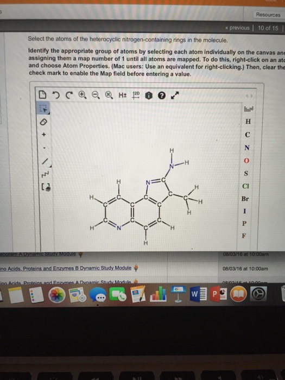Pick the C element from the palette
Viewport: 285px width, 380px height.
point(248,135)
